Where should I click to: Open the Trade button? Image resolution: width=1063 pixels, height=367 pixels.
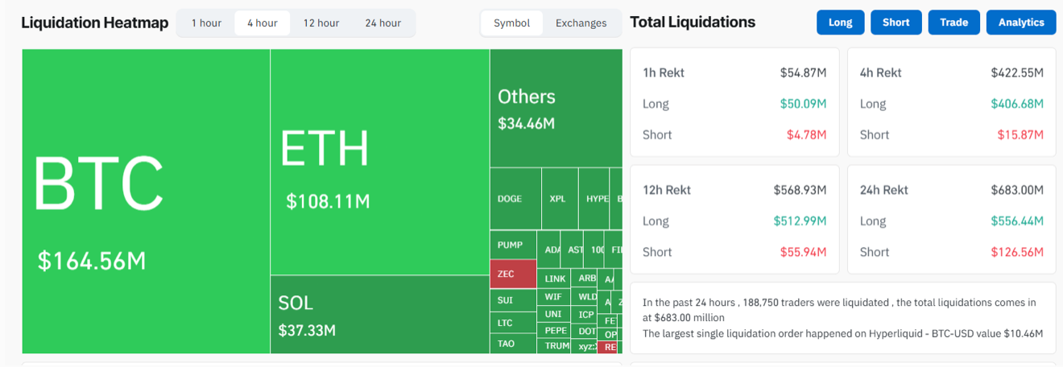[953, 23]
